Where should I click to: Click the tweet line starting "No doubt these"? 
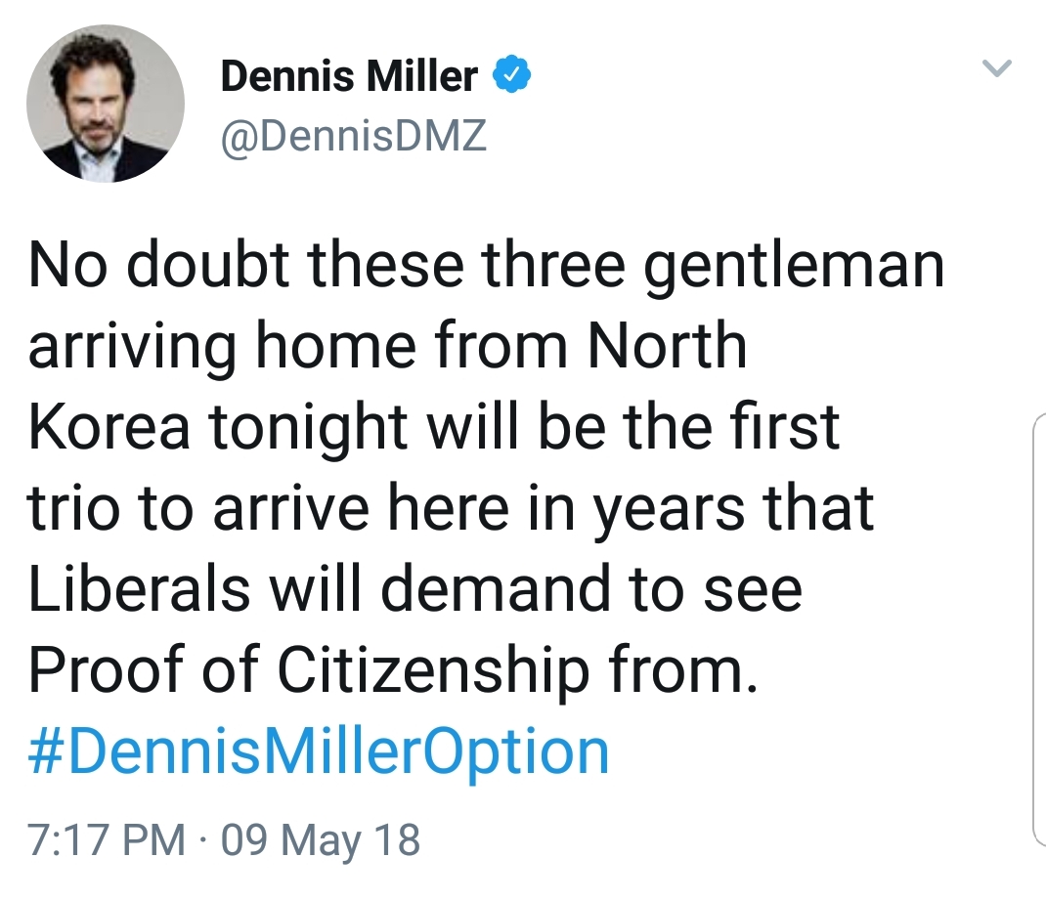(x=486, y=266)
